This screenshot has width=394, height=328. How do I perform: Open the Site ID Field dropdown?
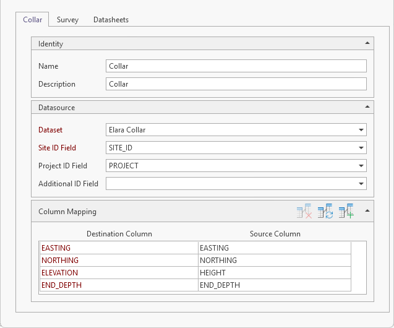360,148
